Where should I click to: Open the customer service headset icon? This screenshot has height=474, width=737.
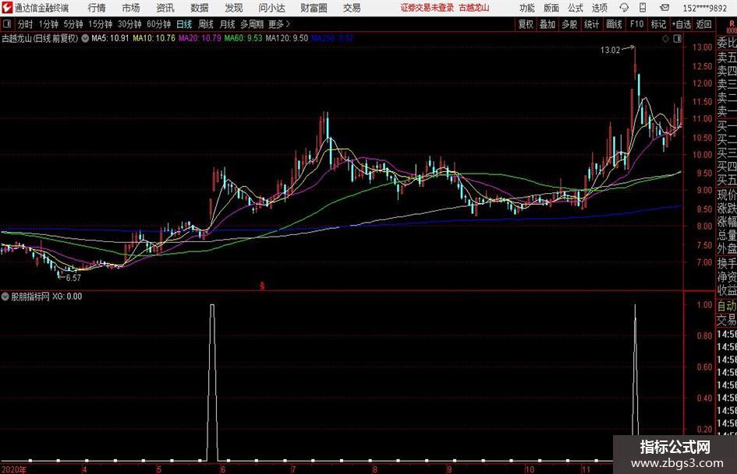tap(624, 8)
